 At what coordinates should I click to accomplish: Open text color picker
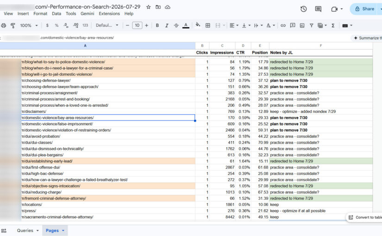186,25
